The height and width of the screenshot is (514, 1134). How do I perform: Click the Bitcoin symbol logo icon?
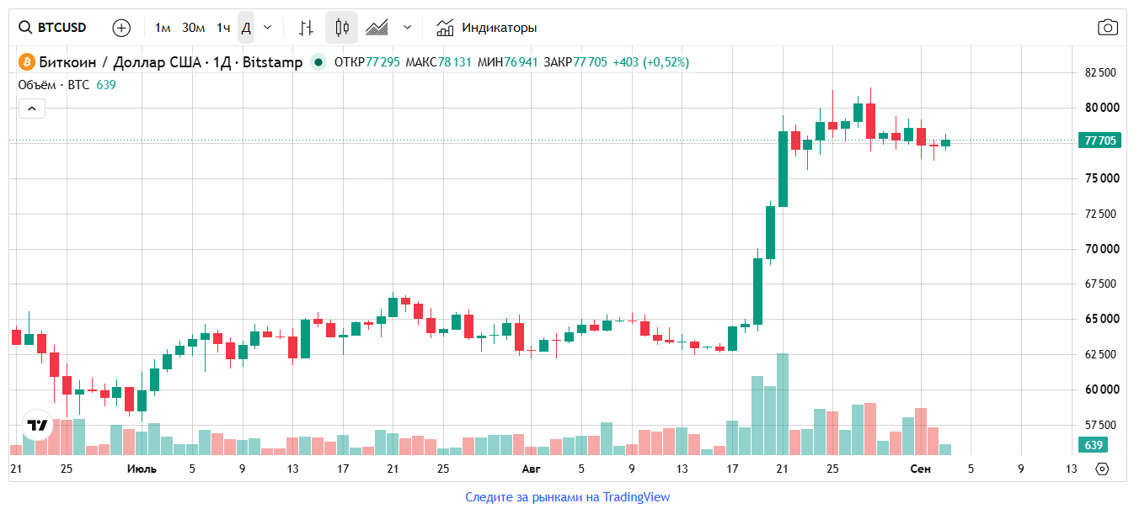(26, 61)
